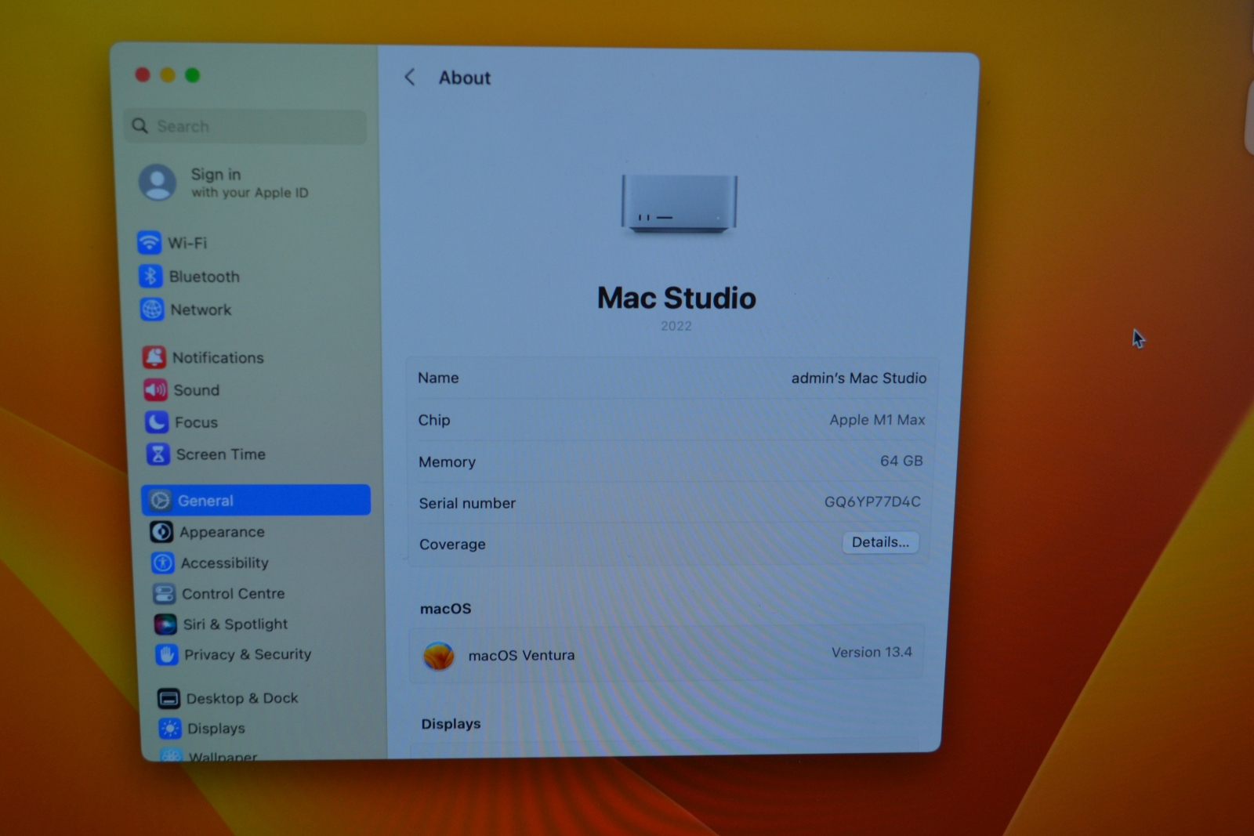Open the Focus settings icon
Viewport: 1254px width, 836px height.
(157, 422)
